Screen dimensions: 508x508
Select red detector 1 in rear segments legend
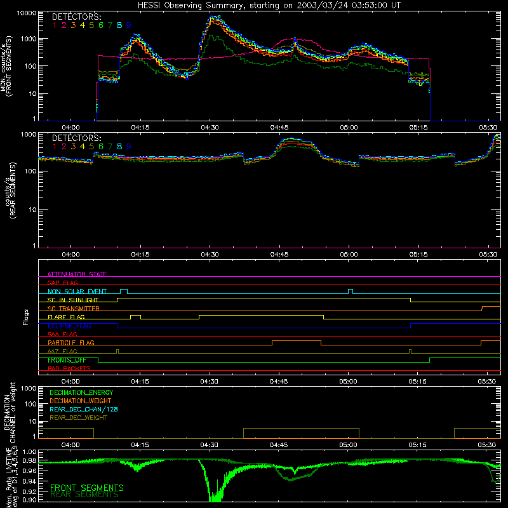click(55, 147)
